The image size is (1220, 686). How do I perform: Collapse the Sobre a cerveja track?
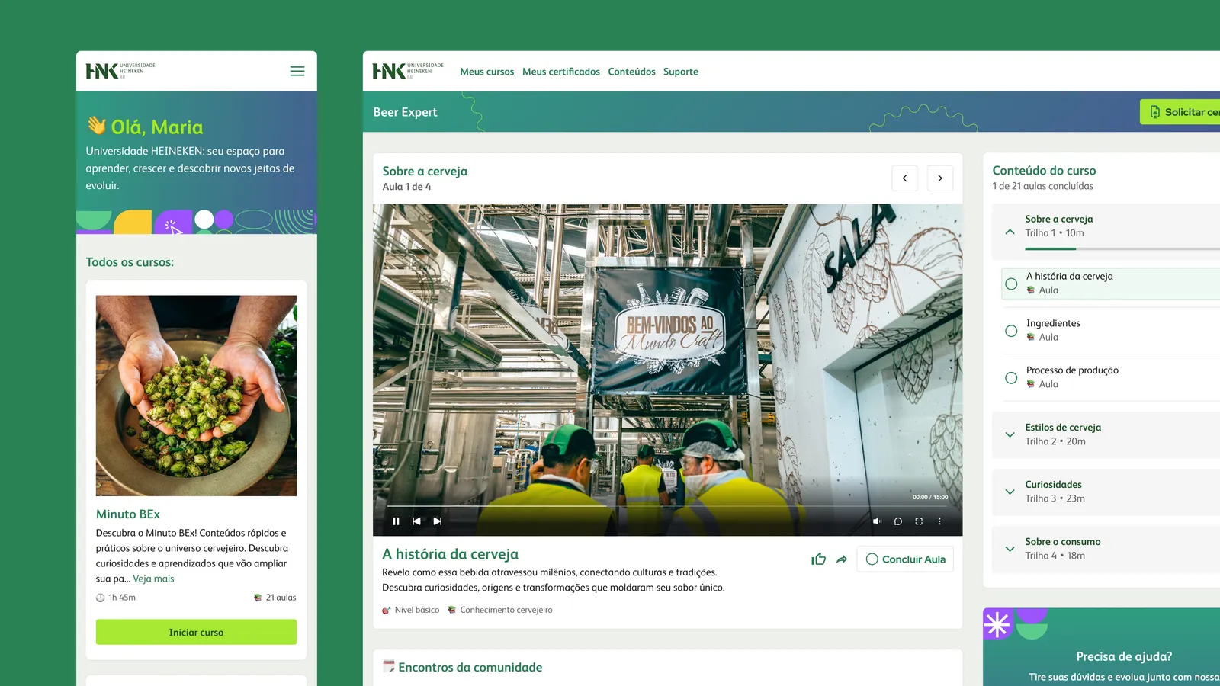1010,232
